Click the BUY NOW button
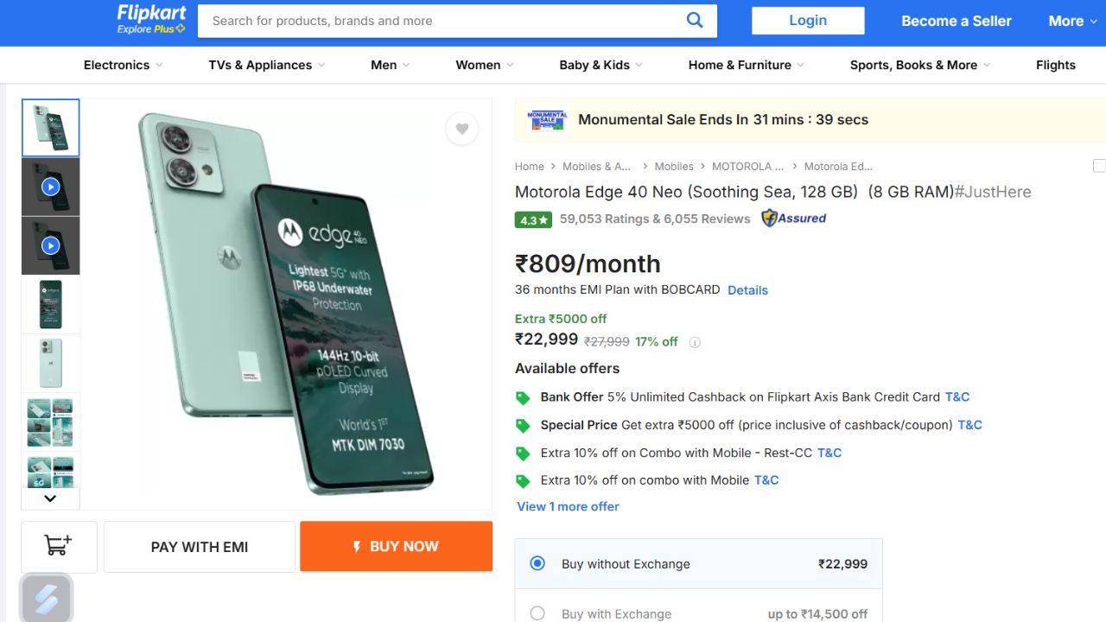 coord(396,546)
